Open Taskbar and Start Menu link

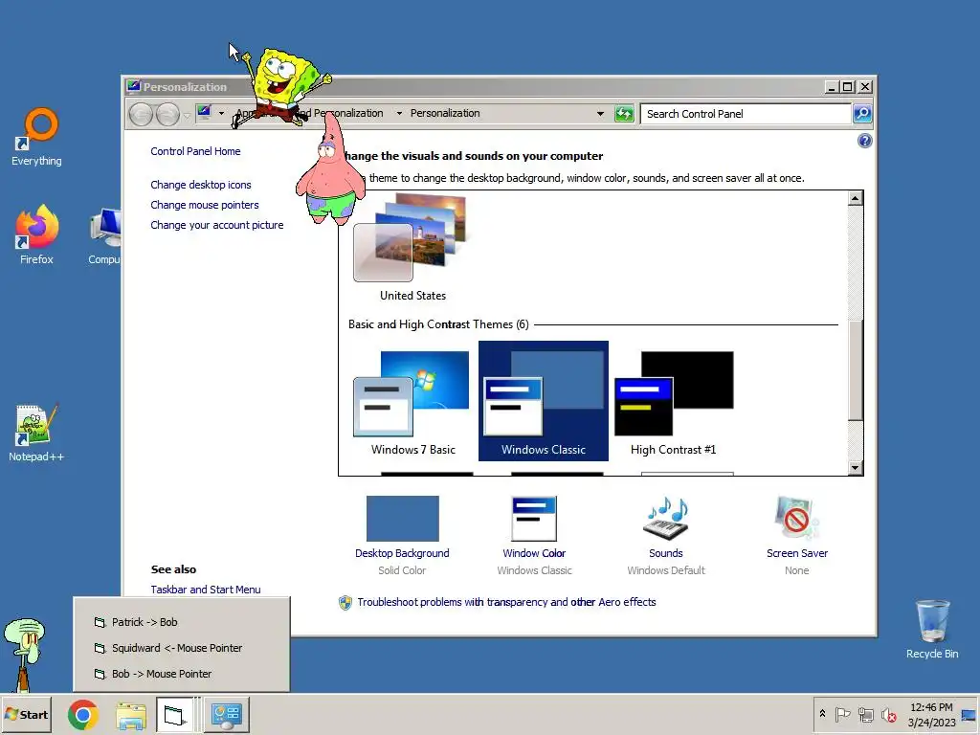[206, 590]
